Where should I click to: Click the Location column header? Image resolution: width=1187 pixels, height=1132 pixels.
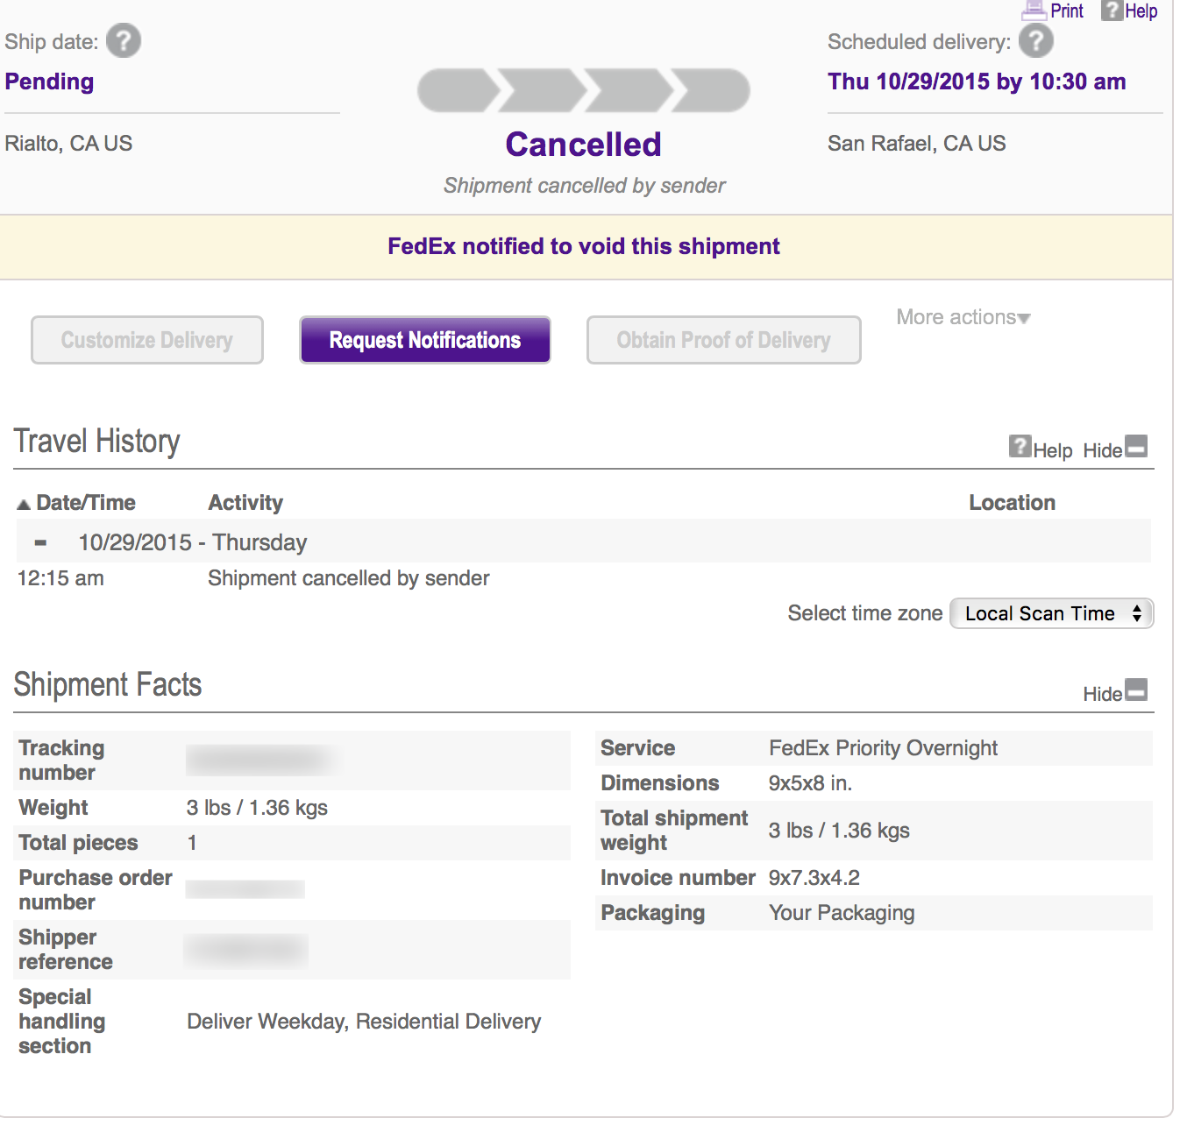coord(1012,503)
